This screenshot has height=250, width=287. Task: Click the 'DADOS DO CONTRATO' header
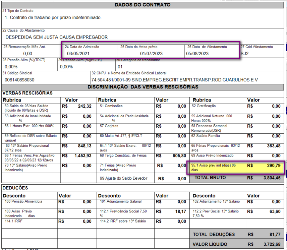(x=142, y=5)
